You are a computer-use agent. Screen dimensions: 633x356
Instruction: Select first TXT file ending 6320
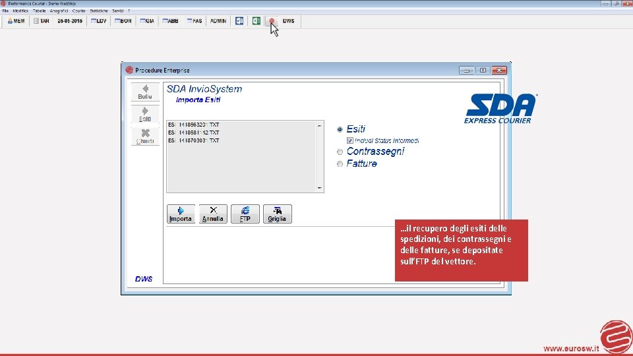(193, 125)
